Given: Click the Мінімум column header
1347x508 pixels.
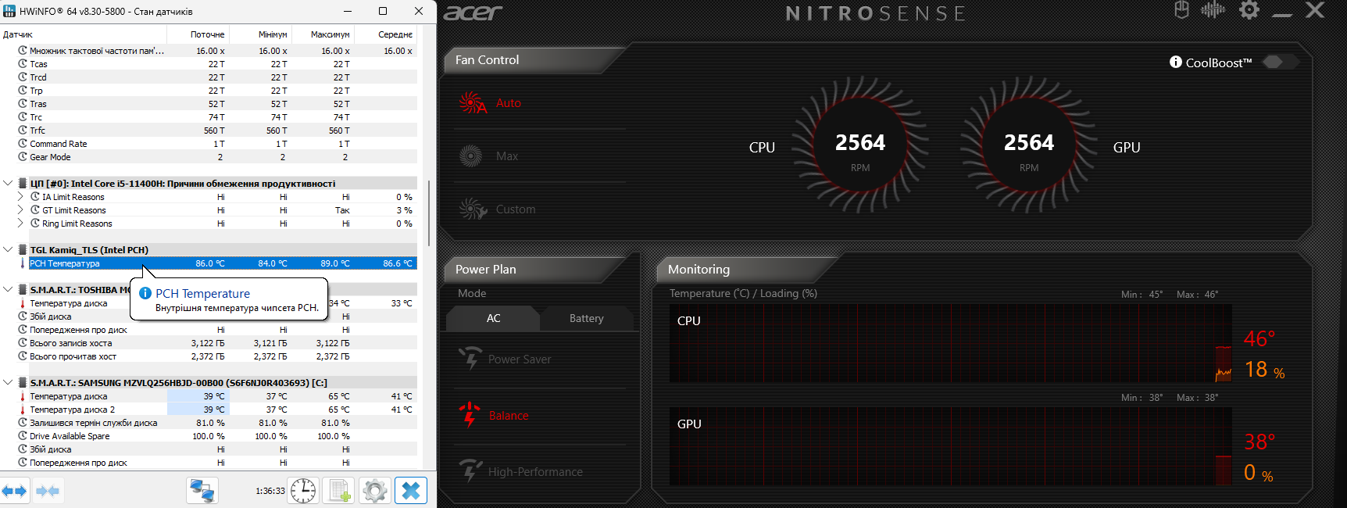Looking at the screenshot, I should (260, 34).
